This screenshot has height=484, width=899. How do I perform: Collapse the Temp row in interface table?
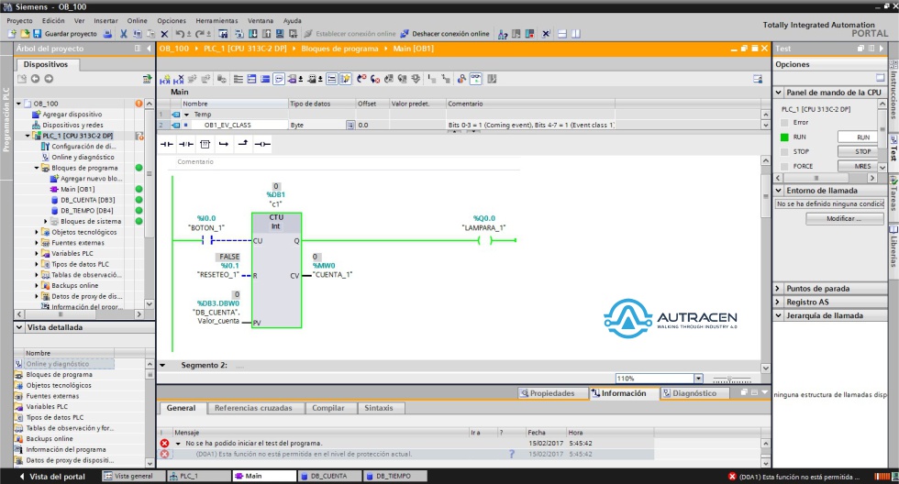[x=186, y=115]
